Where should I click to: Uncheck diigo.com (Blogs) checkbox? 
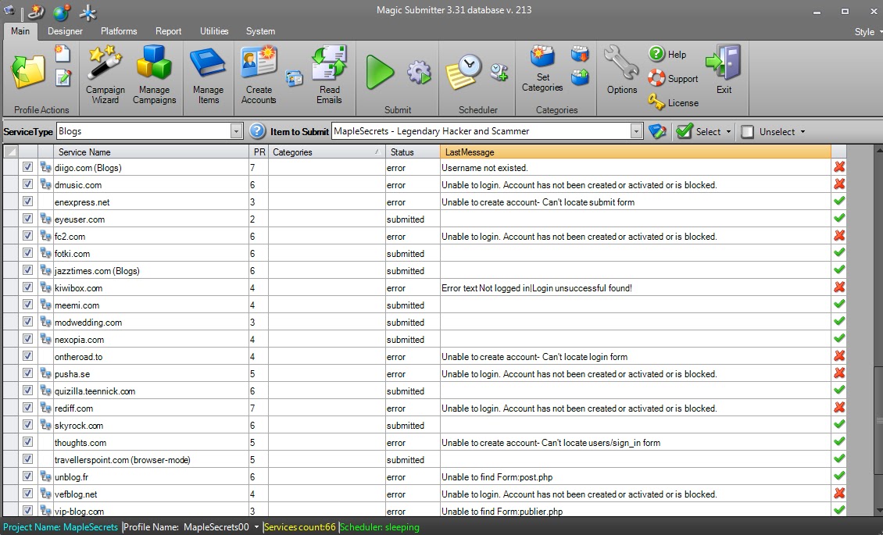click(27, 167)
